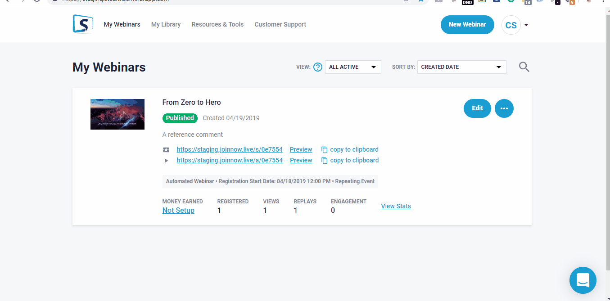The height and width of the screenshot is (301, 610).
Task: Open the staging.joinnow.live/s/0e7554 link
Action: click(230, 149)
